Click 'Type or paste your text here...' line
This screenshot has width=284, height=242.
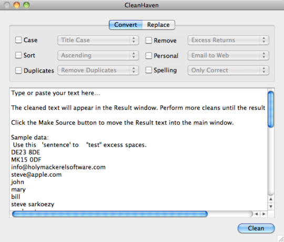(x=56, y=93)
